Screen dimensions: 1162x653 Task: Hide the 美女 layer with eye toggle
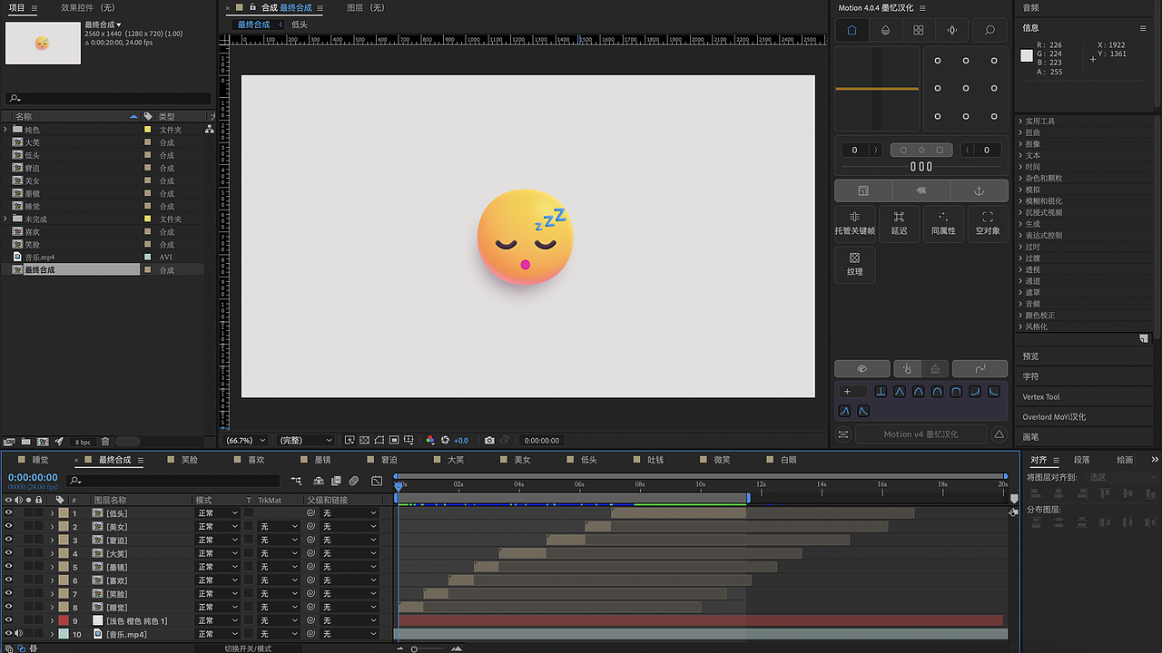pyautogui.click(x=8, y=527)
